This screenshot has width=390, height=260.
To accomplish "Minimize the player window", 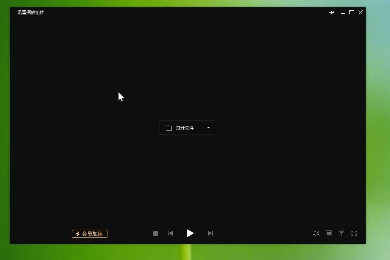I will pos(342,12).
